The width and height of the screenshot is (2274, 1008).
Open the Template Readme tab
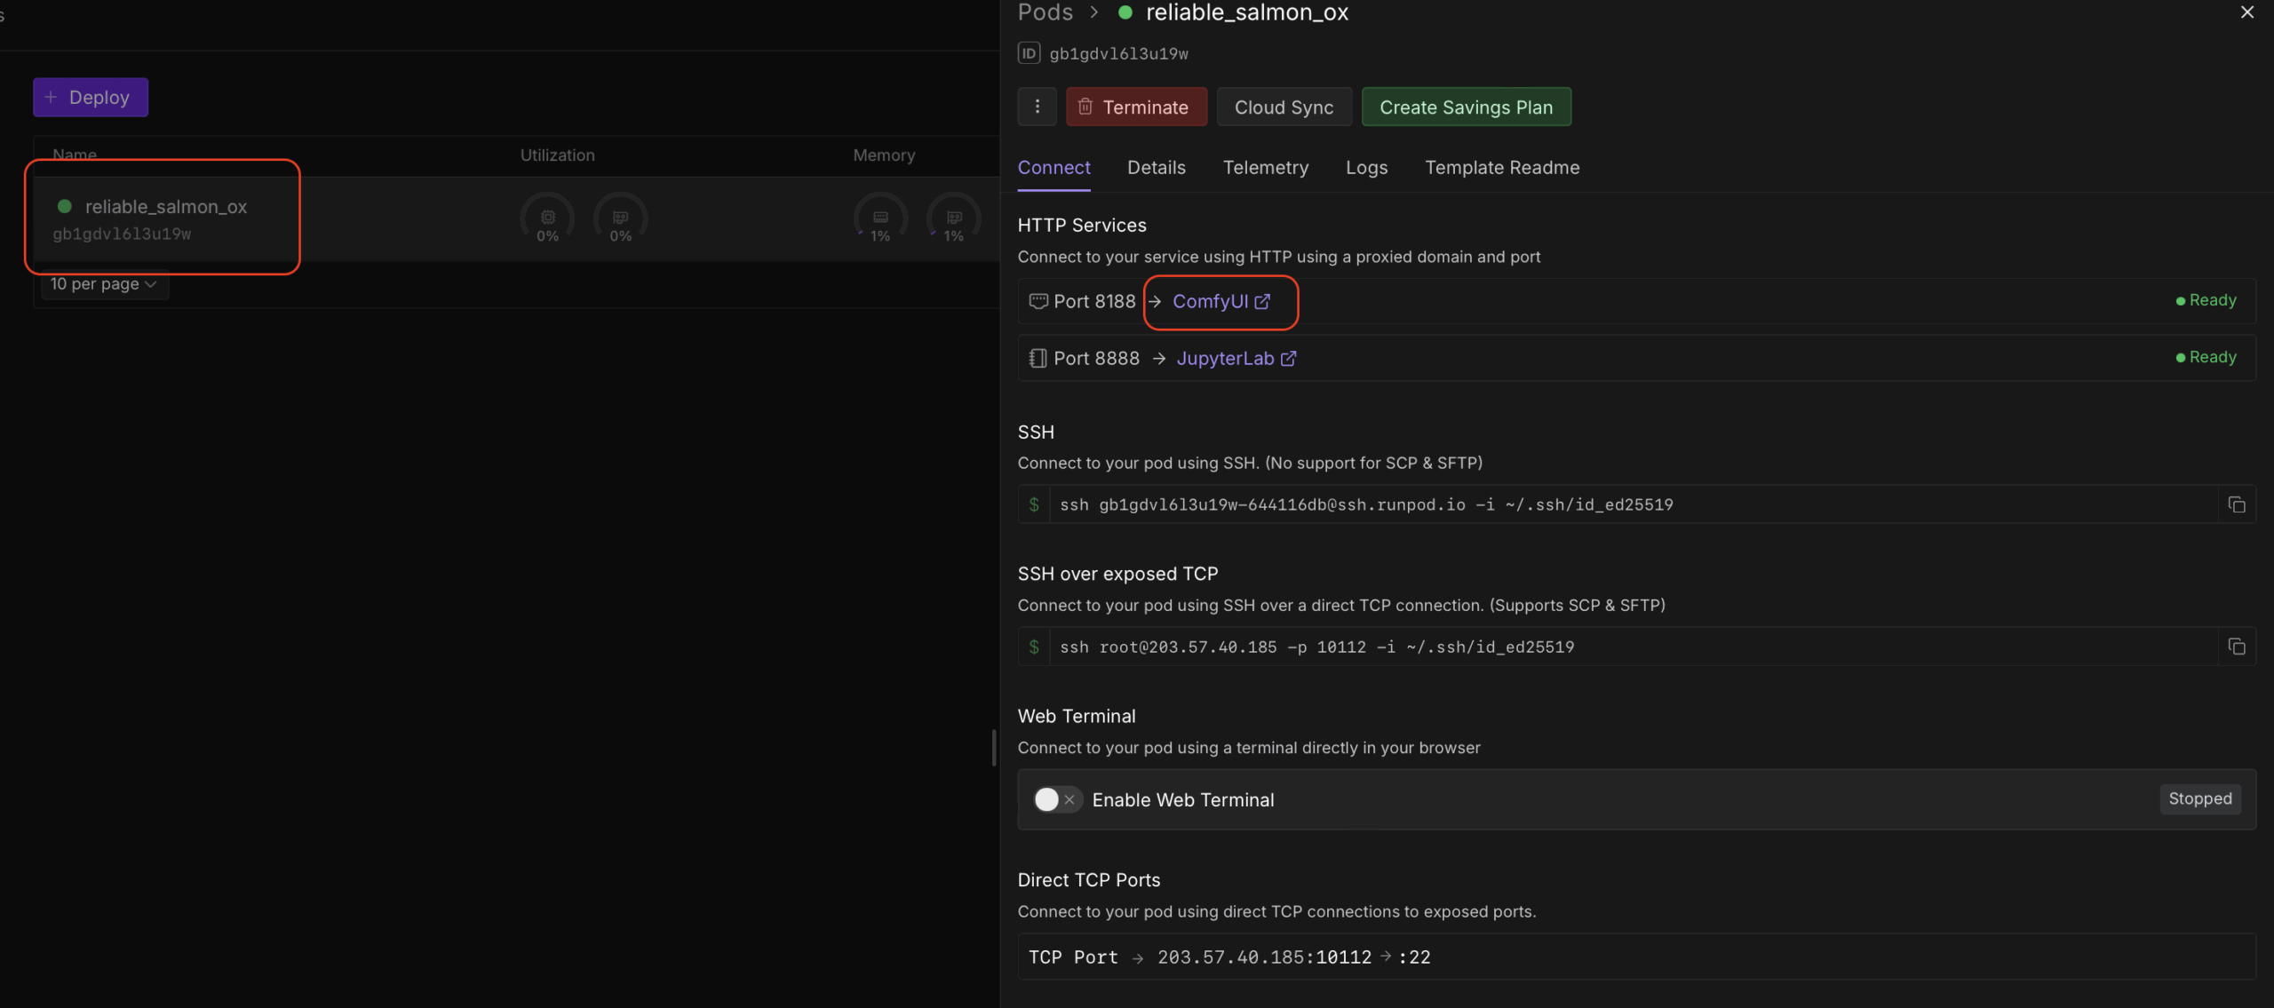tap(1501, 167)
